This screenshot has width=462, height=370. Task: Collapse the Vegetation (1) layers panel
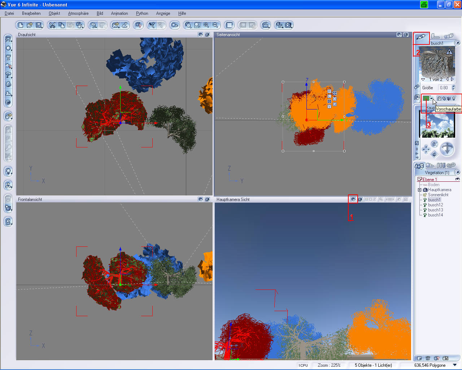click(458, 172)
